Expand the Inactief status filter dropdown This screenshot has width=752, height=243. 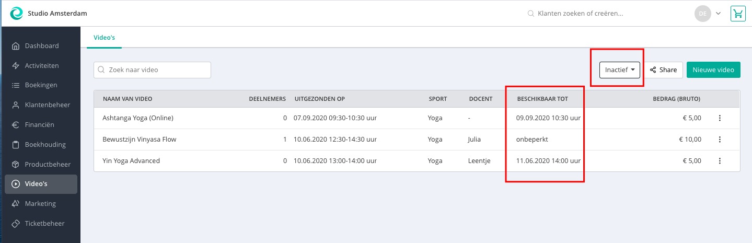point(620,70)
